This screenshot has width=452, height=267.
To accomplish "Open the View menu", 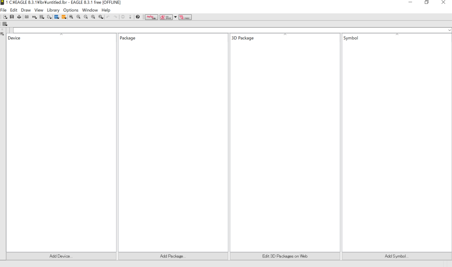I will click(x=39, y=10).
